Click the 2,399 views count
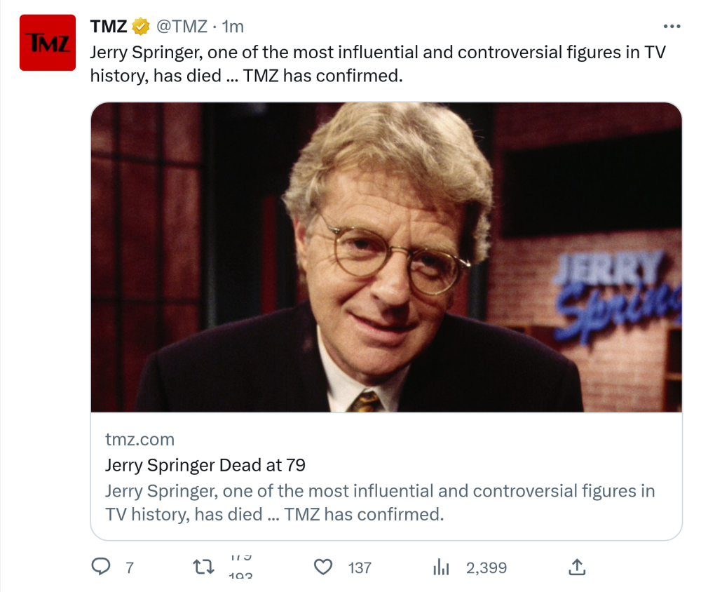Screen dimensions: 701x592 486,567
